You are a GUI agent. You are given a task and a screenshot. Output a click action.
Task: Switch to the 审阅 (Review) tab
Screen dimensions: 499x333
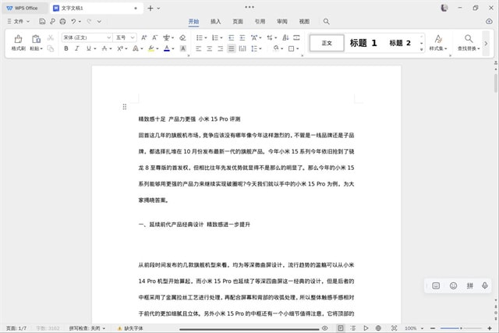pyautogui.click(x=281, y=22)
